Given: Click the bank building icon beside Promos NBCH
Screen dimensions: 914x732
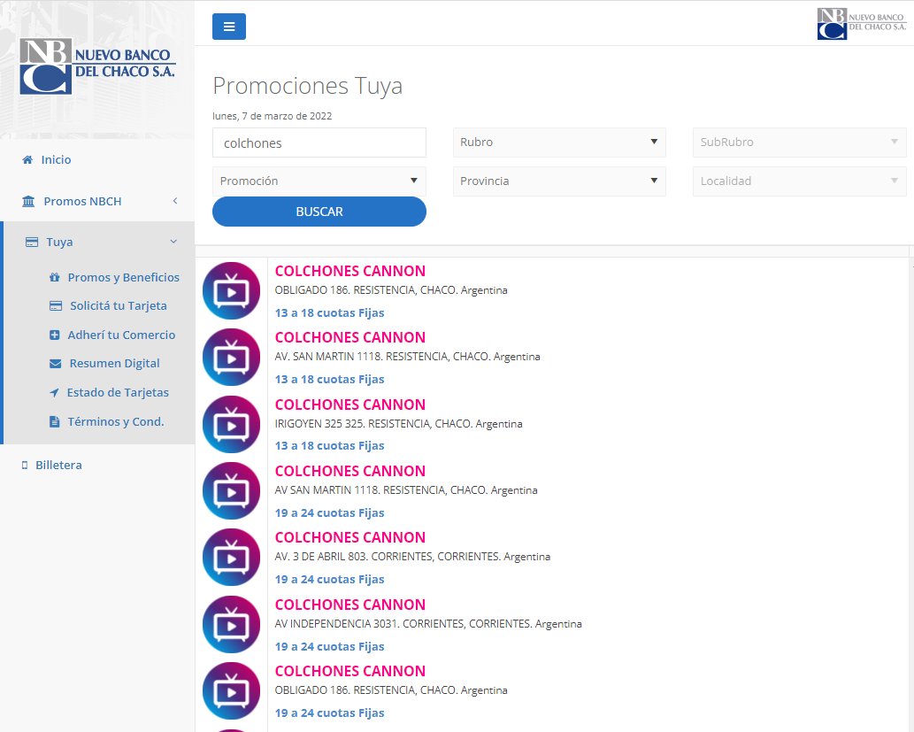Looking at the screenshot, I should pos(28,201).
